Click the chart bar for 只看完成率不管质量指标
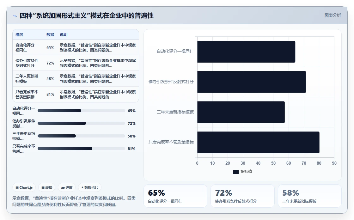 (x=258, y=143)
